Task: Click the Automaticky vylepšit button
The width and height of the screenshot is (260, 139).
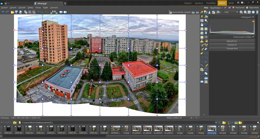Action: click(181, 12)
